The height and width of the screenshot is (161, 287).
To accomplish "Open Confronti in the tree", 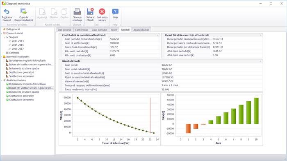I will (14, 53).
